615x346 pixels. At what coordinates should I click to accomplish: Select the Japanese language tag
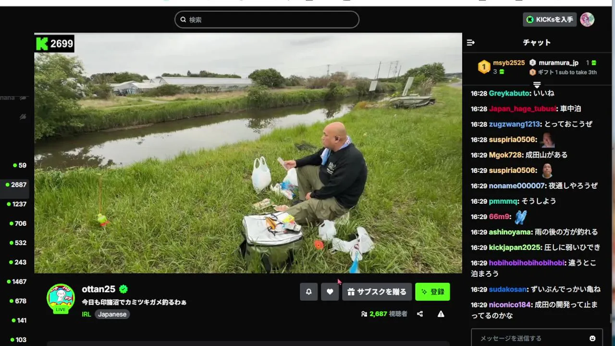point(112,314)
